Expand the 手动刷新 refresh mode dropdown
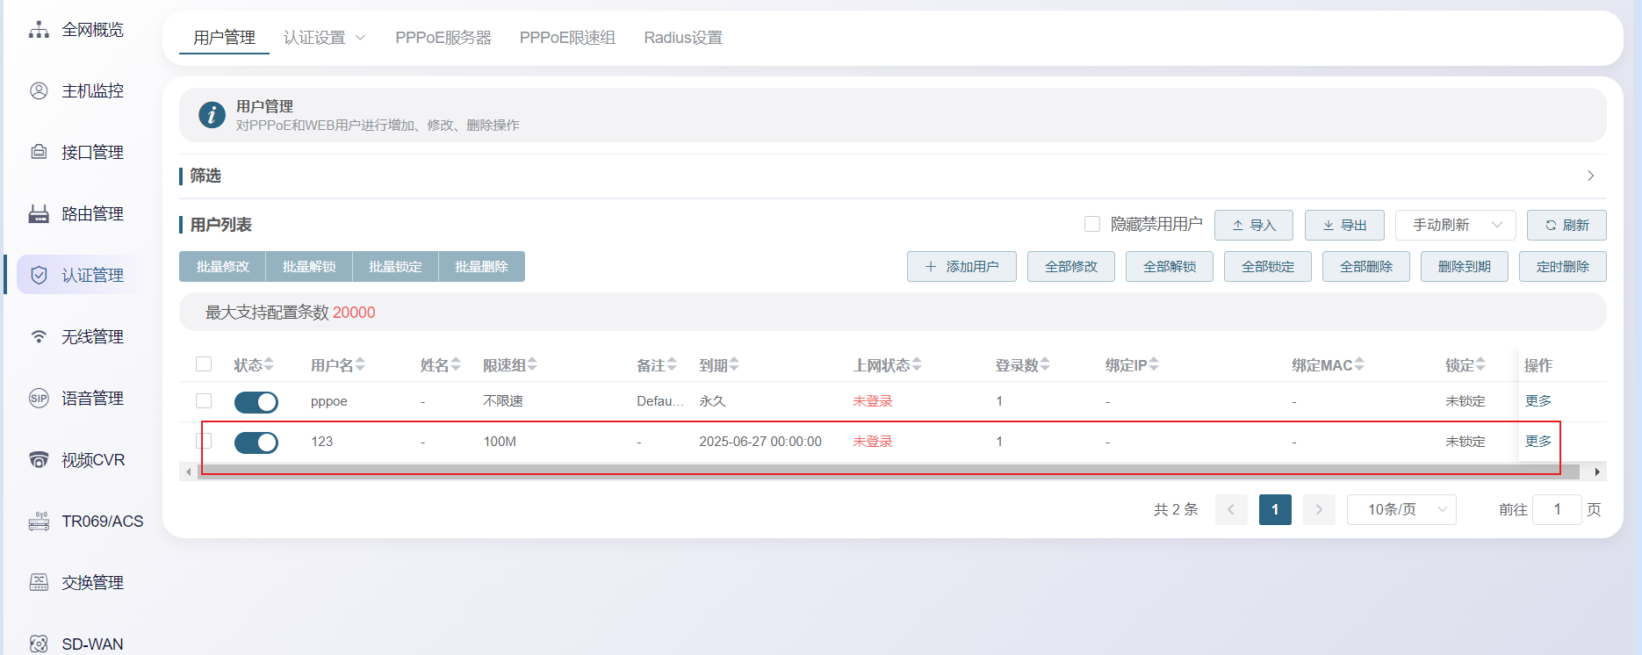Screen dimensions: 1642x655 tap(1455, 225)
